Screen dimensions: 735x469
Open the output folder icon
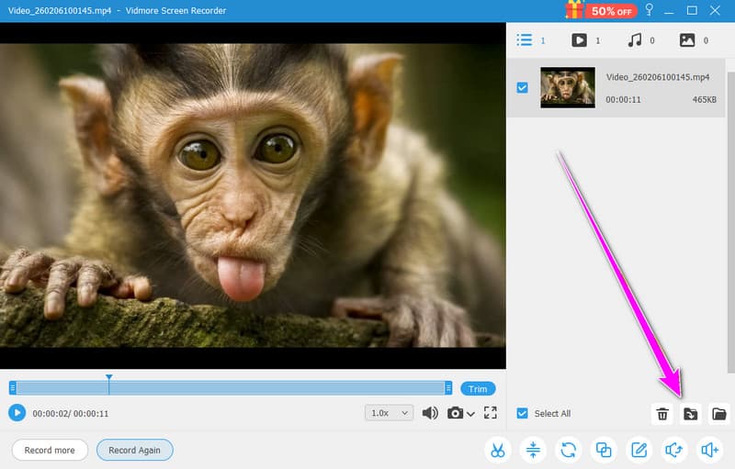point(719,414)
